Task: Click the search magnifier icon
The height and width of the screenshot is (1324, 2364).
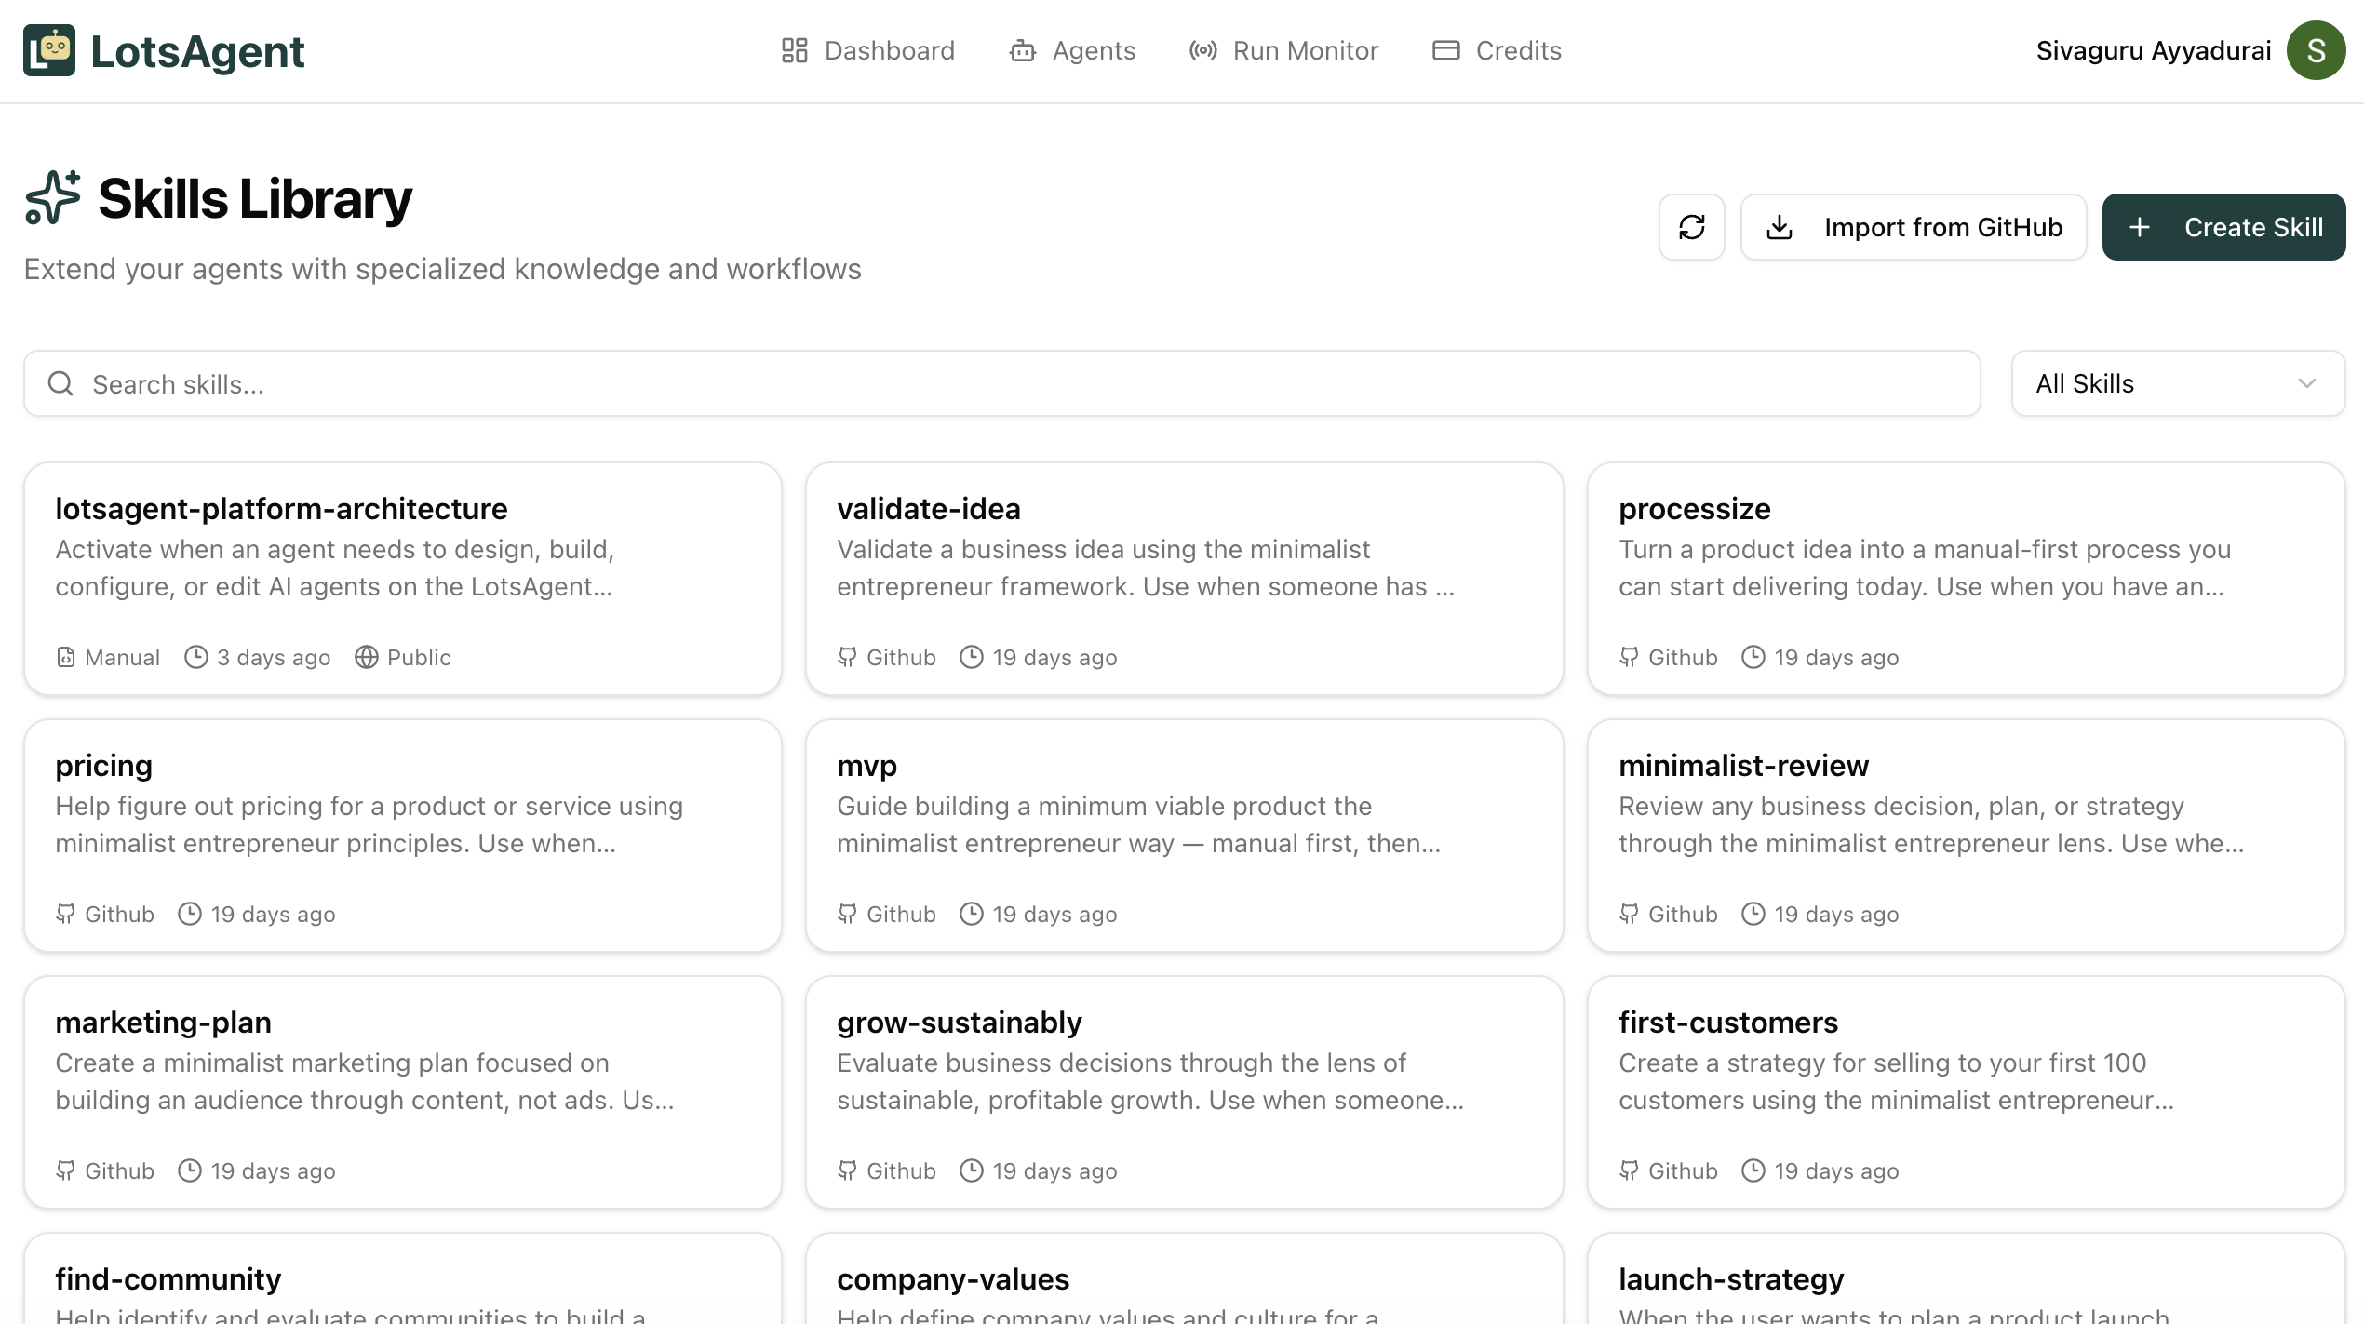Action: [60, 383]
